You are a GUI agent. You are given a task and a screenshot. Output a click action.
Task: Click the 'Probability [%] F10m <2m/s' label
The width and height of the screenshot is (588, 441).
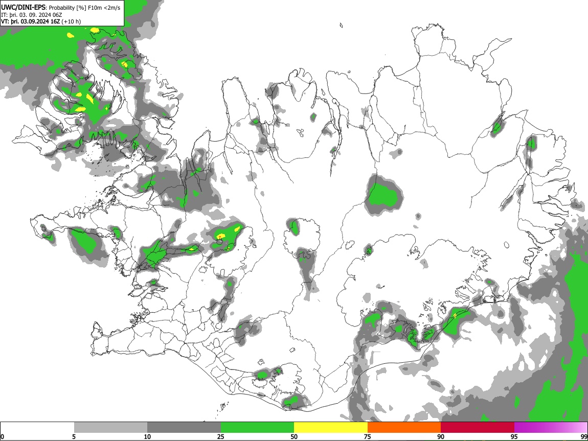coord(85,8)
